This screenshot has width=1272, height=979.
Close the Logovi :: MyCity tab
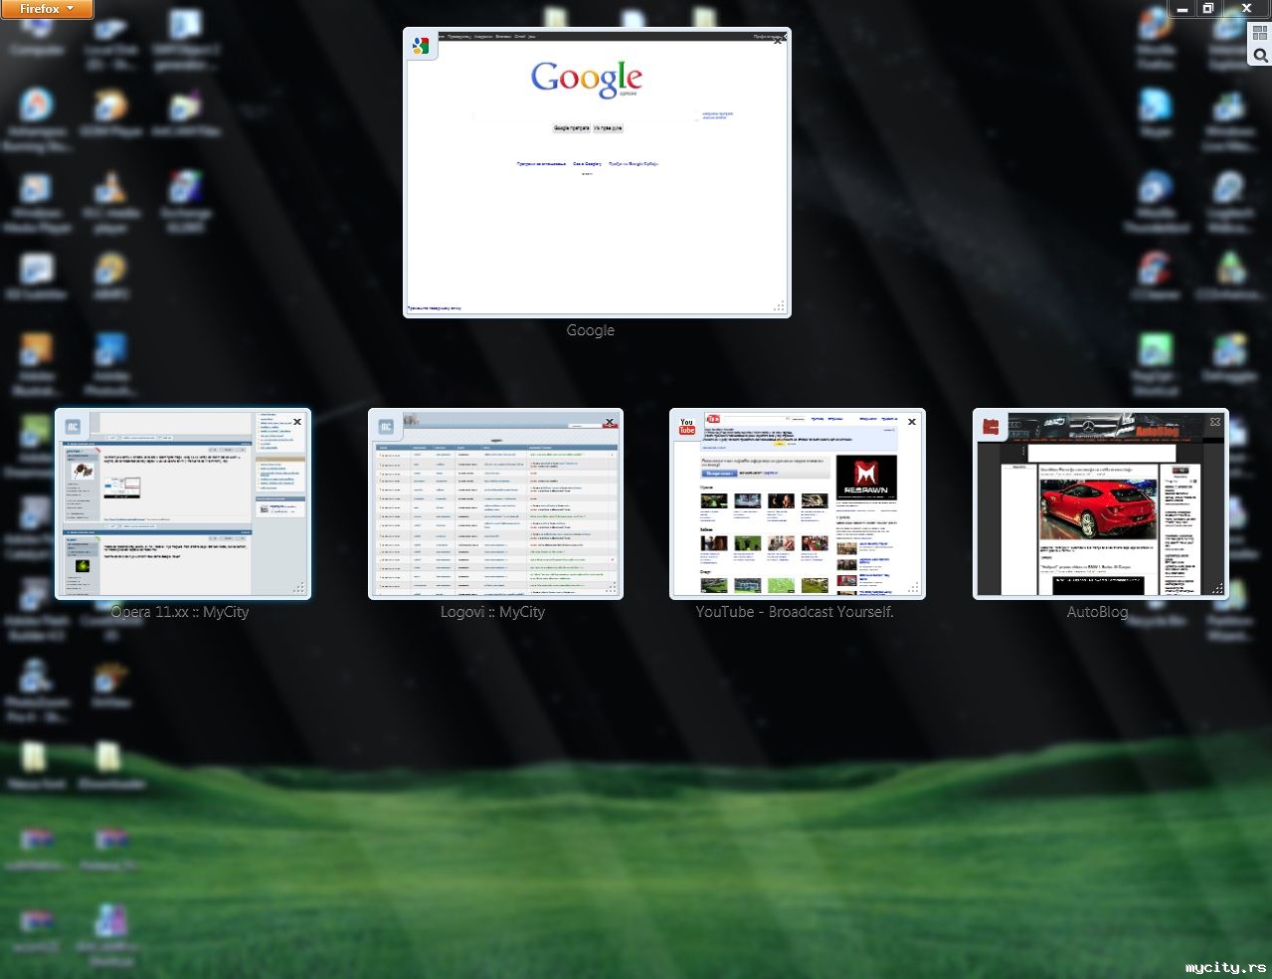[610, 422]
